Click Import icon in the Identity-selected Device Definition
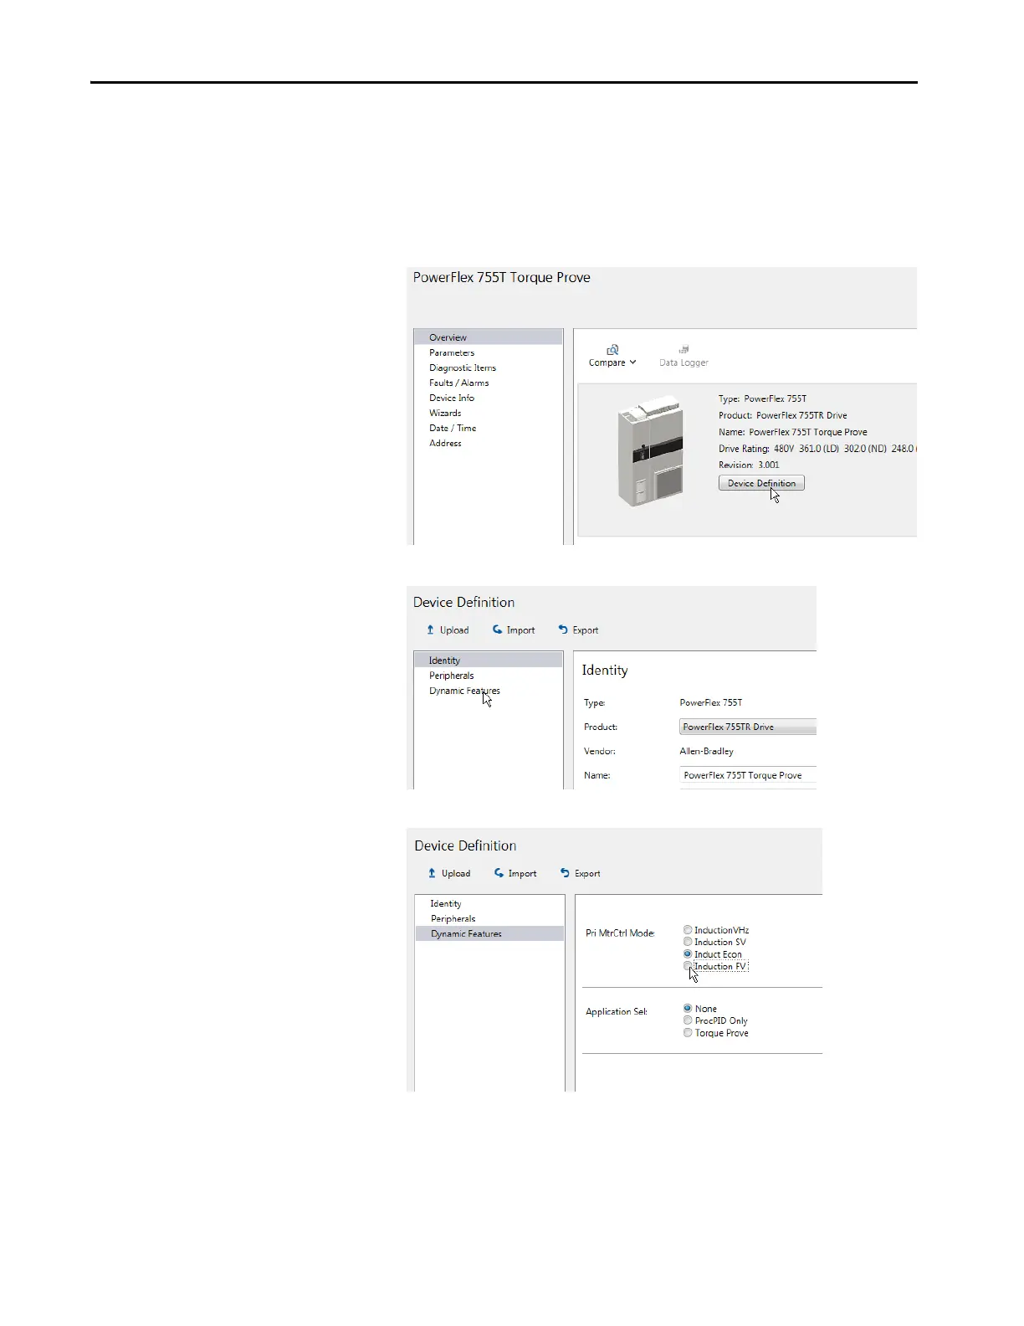Viewport: 1024px width, 1326px height. coord(497,630)
